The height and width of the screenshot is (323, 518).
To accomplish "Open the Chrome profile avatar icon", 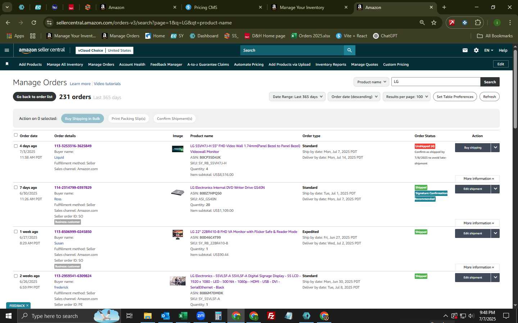I will pos(497,23).
